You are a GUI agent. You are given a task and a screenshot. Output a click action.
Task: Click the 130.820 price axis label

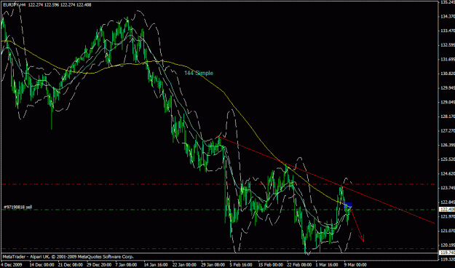[447, 74]
